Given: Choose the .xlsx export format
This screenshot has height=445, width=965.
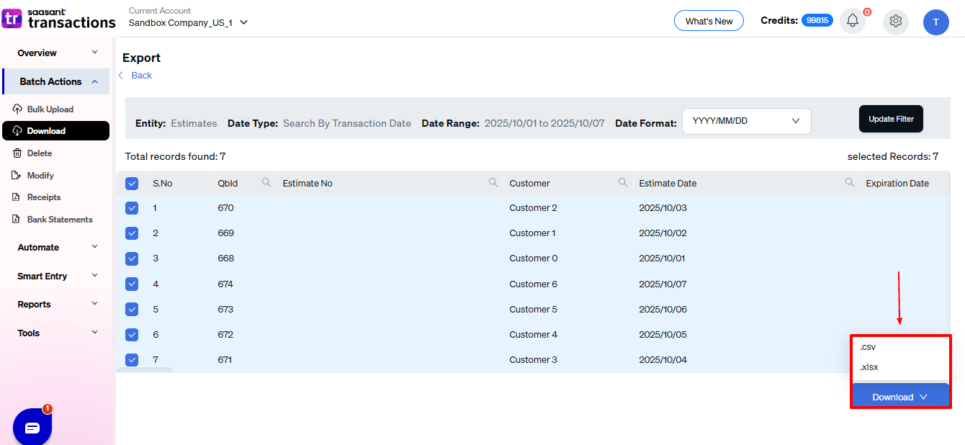Looking at the screenshot, I should 868,367.
